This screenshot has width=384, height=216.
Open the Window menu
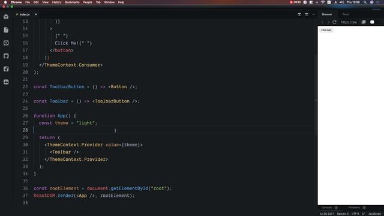click(x=109, y=2)
